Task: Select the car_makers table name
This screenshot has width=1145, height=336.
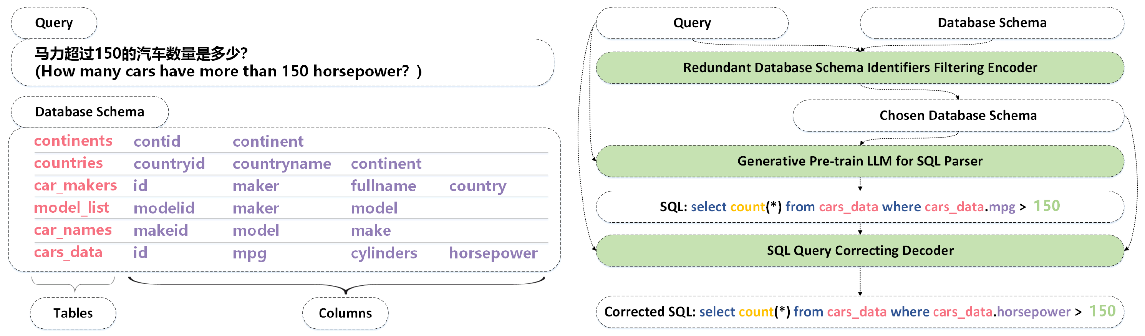Action: [x=75, y=185]
